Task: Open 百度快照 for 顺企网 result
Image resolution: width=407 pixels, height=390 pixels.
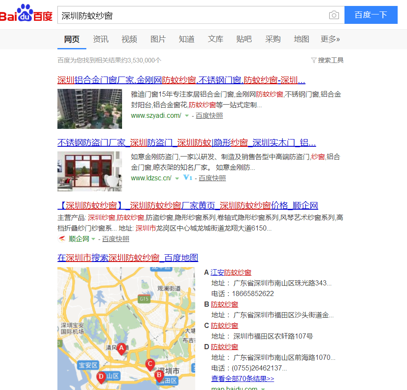Action: [x=116, y=239]
